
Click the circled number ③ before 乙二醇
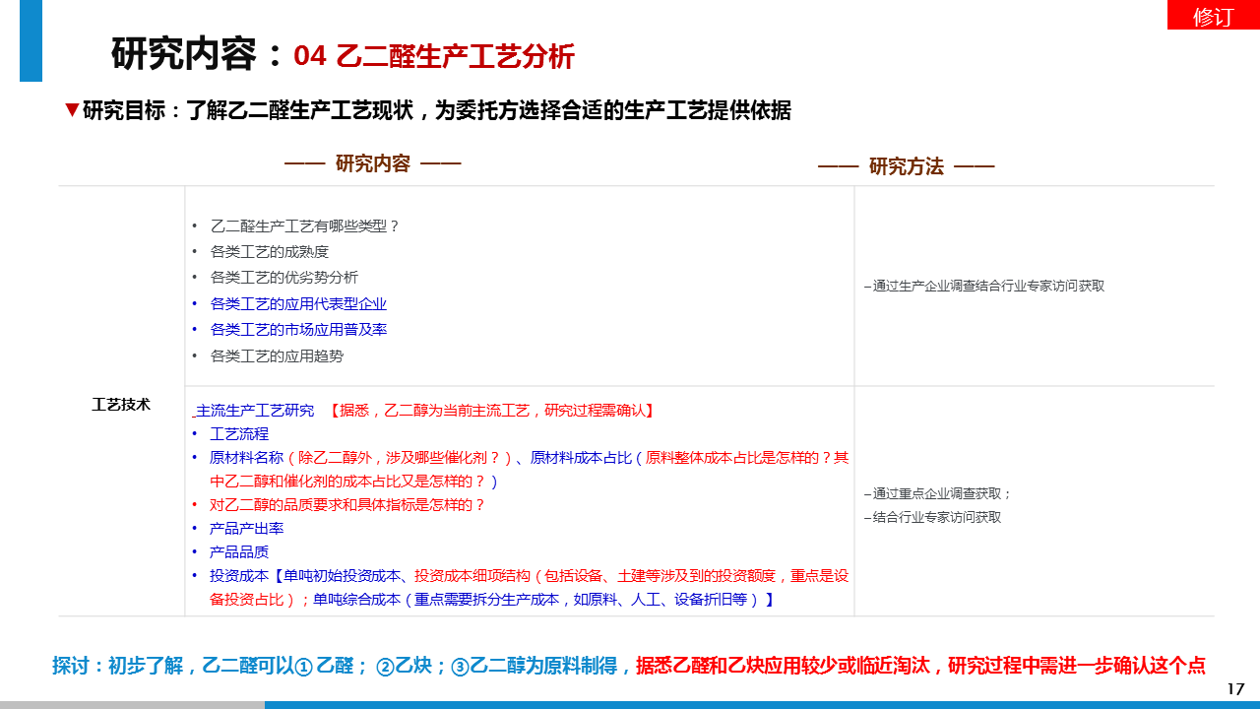(x=460, y=667)
